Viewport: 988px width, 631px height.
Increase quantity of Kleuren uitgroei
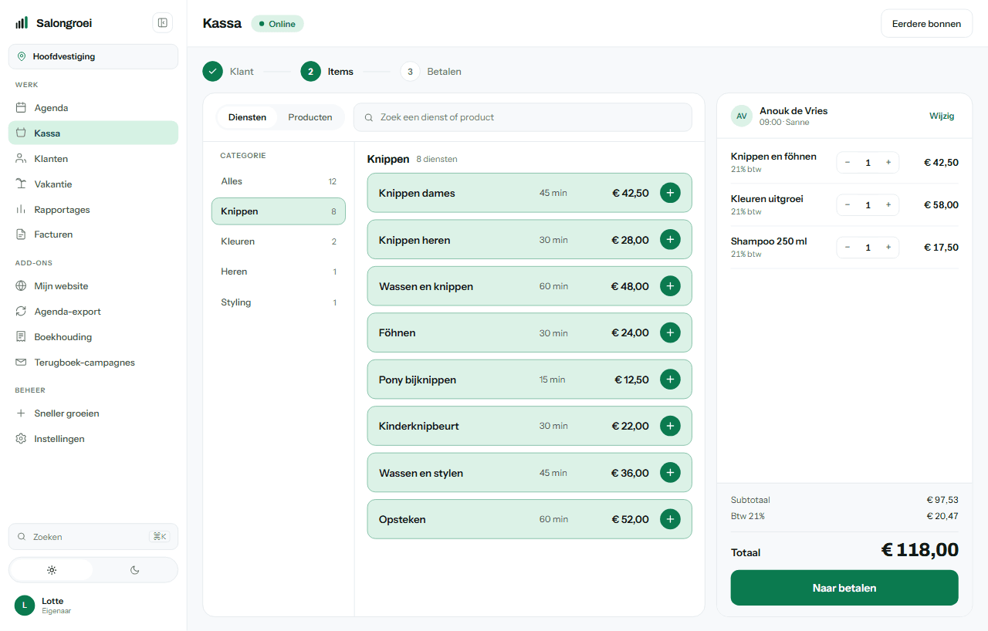click(x=888, y=205)
